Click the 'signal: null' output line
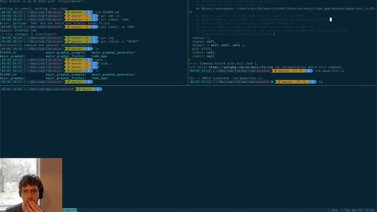This screenshot has height=212, width=377. click(x=204, y=42)
